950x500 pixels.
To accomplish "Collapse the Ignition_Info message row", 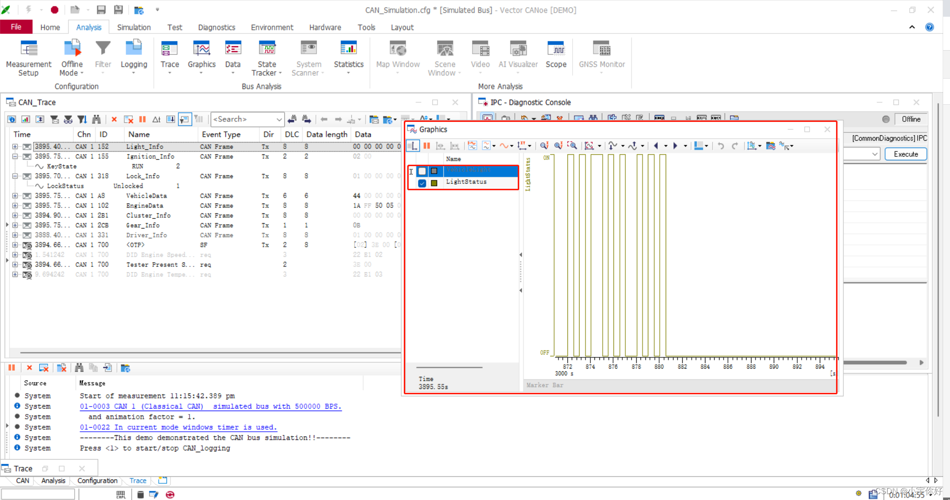I will click(x=15, y=156).
